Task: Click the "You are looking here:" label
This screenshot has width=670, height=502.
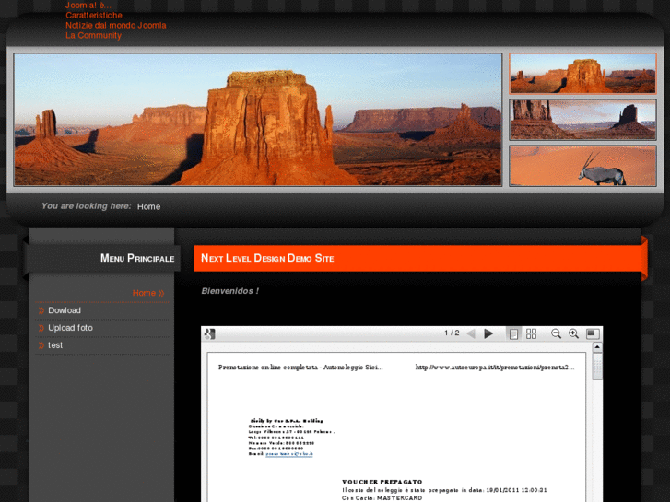Action: click(87, 206)
